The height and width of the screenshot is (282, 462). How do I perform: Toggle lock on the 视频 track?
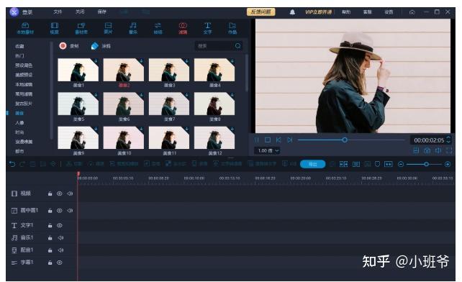point(50,194)
